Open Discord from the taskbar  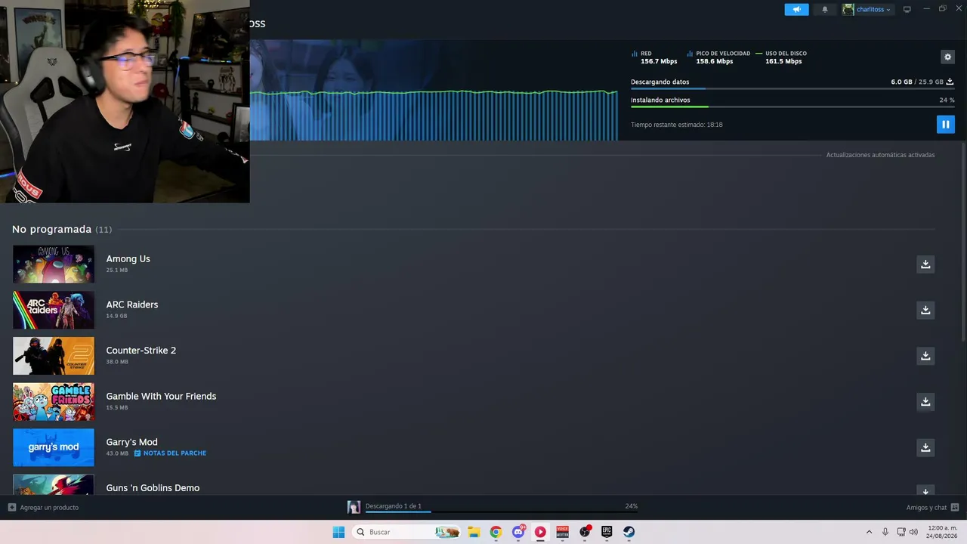518,532
